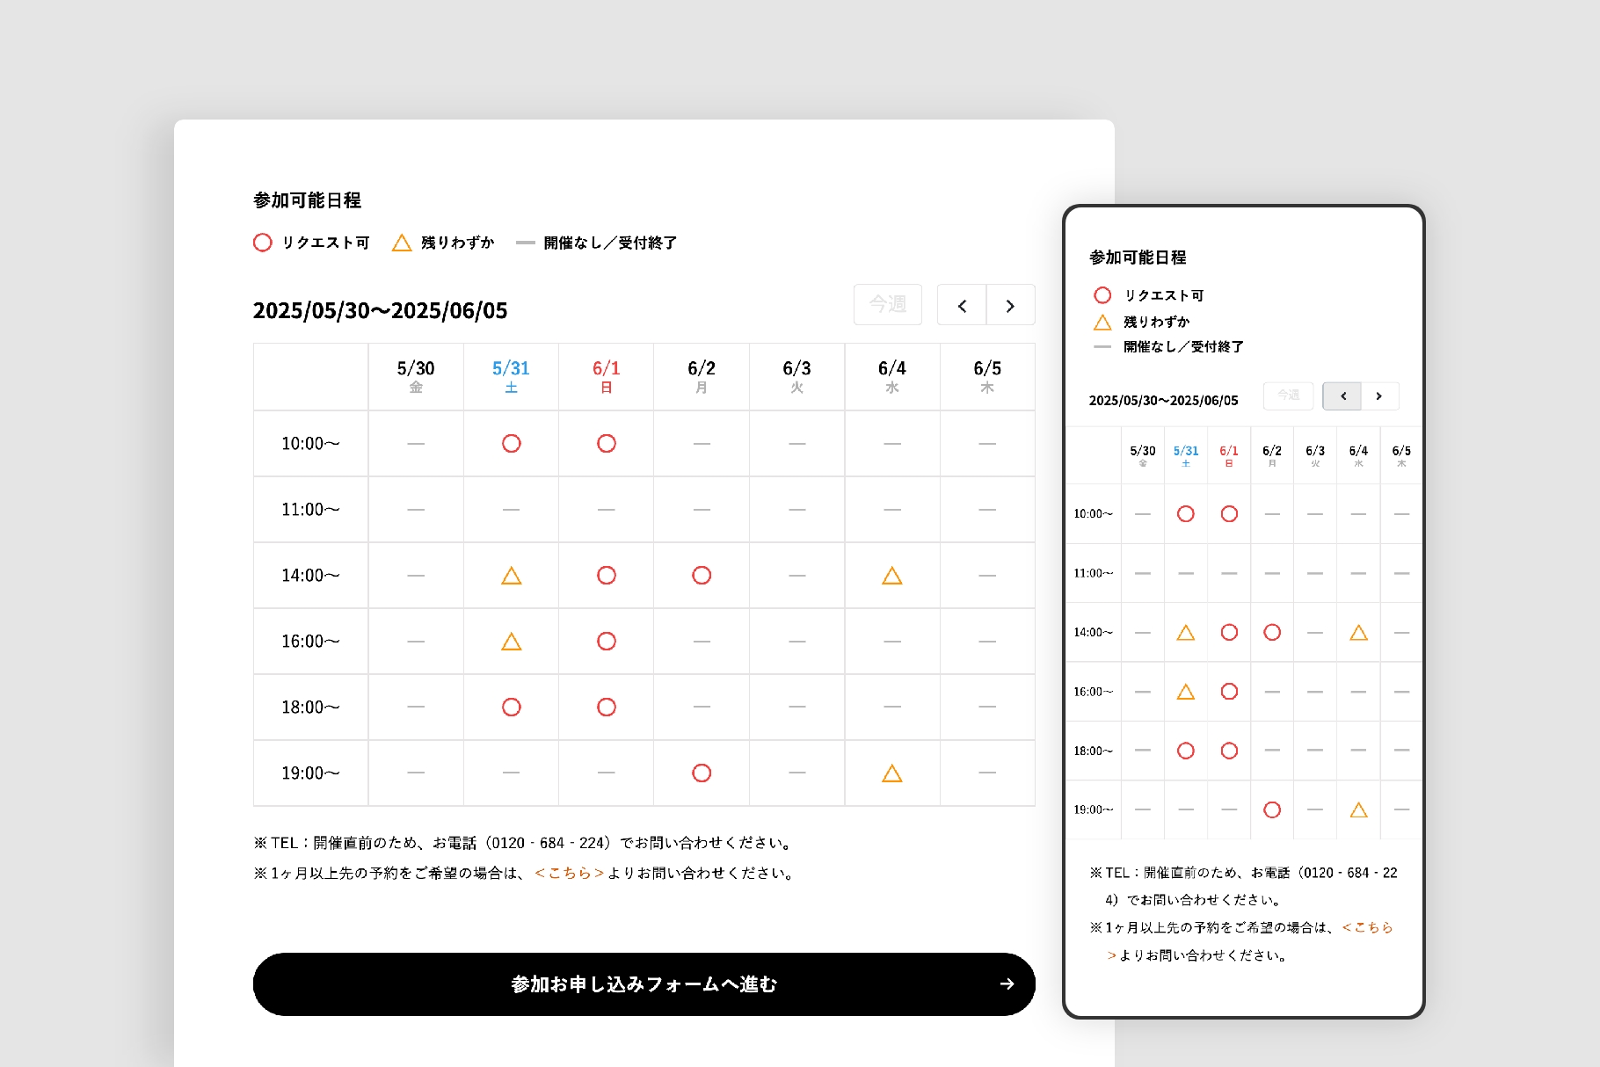
Task: Pick 6/4 14:00 triangle in mobile calendar
Action: [x=1358, y=633]
